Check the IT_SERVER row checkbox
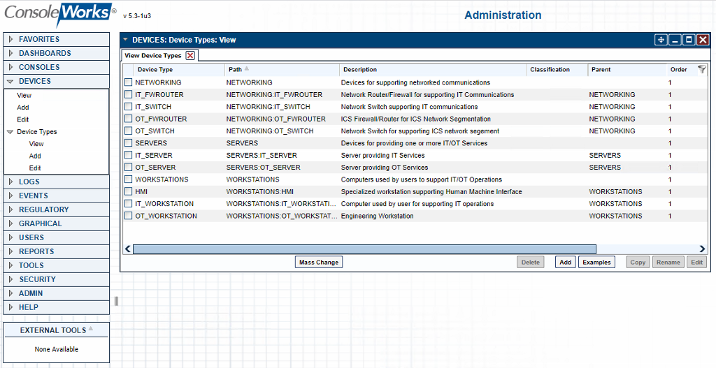The height and width of the screenshot is (368, 716). click(x=129, y=156)
